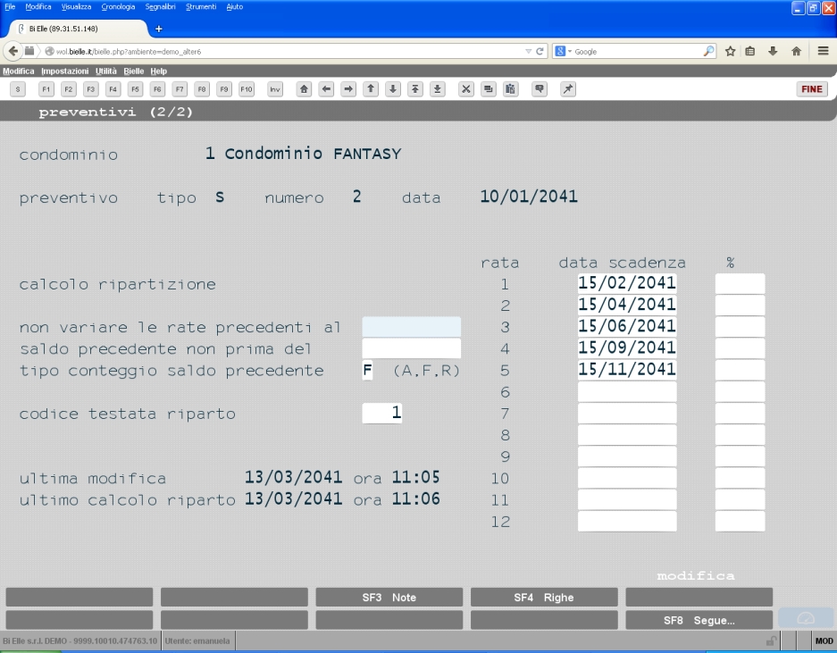Click the tipo conteggio saldo precedente field
This screenshot has width=837, height=653.
[x=368, y=370]
